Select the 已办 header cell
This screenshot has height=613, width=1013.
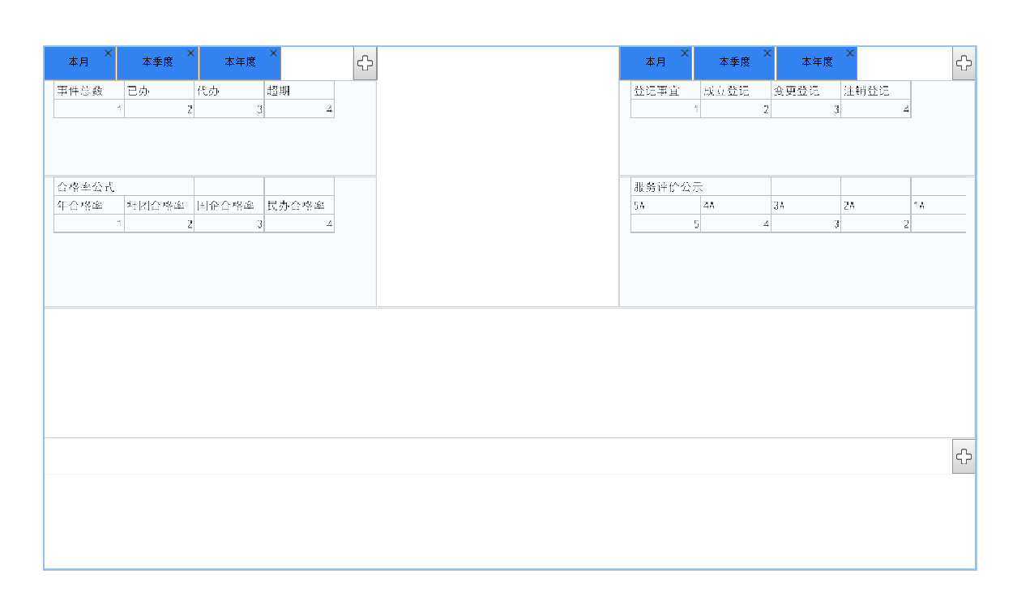tap(159, 91)
